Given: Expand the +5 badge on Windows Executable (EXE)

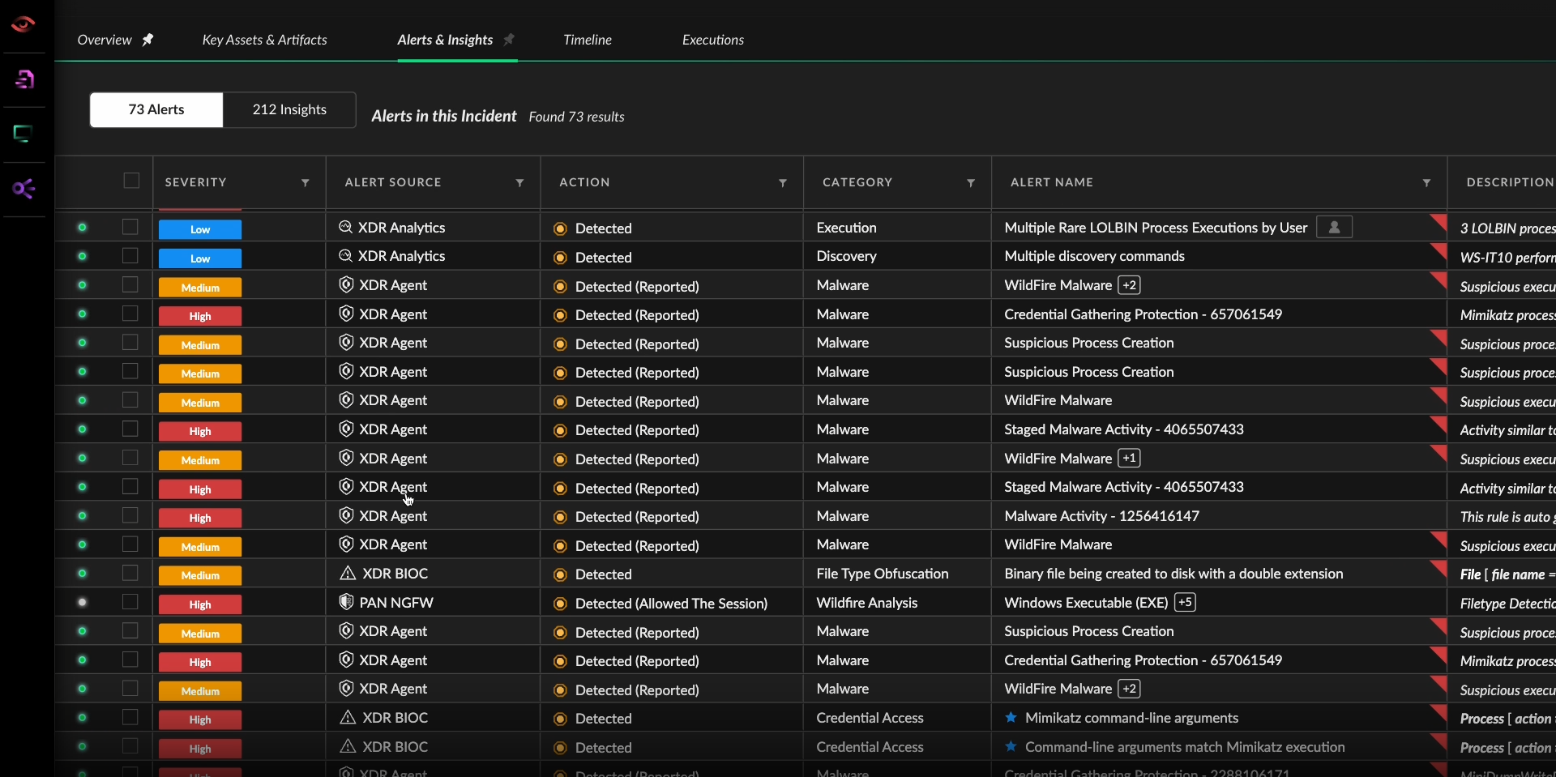Looking at the screenshot, I should point(1185,602).
